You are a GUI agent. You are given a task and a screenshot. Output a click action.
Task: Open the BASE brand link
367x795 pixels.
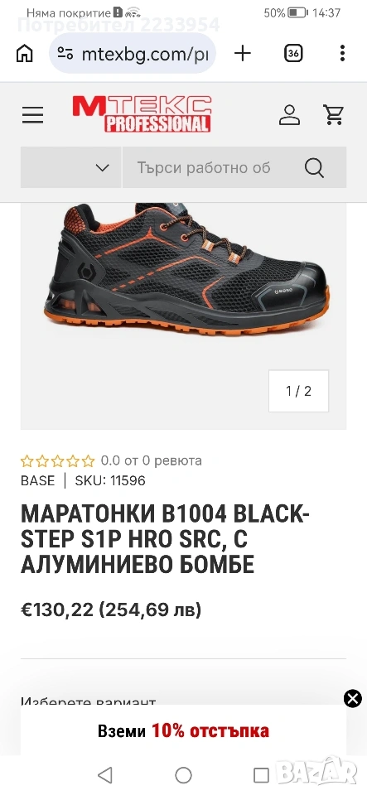click(37, 480)
